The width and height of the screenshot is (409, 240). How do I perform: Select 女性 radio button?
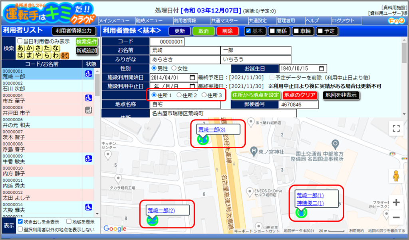174,68
